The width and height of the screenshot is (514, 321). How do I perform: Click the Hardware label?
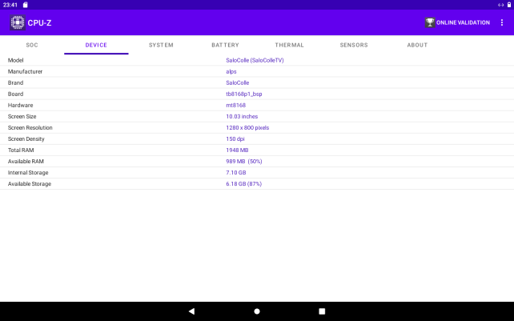tap(20, 105)
